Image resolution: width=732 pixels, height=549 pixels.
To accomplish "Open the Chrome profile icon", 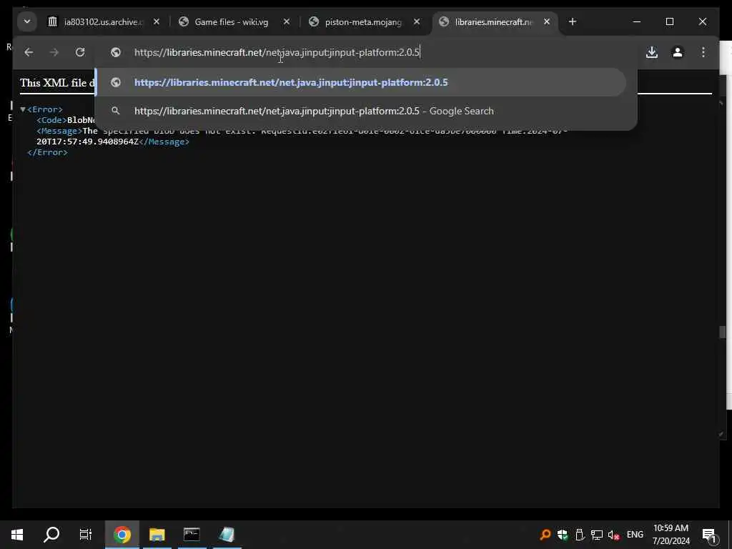I will (x=678, y=52).
